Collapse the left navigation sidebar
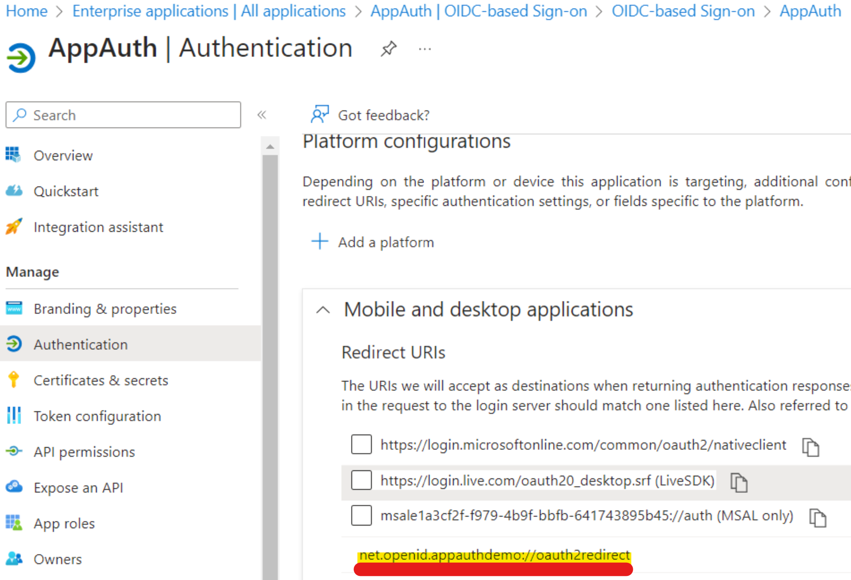This screenshot has height=580, width=851. [x=262, y=115]
